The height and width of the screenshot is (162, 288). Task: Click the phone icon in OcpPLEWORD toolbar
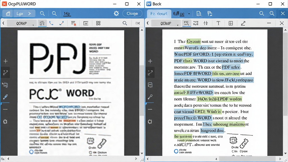click(51, 23)
